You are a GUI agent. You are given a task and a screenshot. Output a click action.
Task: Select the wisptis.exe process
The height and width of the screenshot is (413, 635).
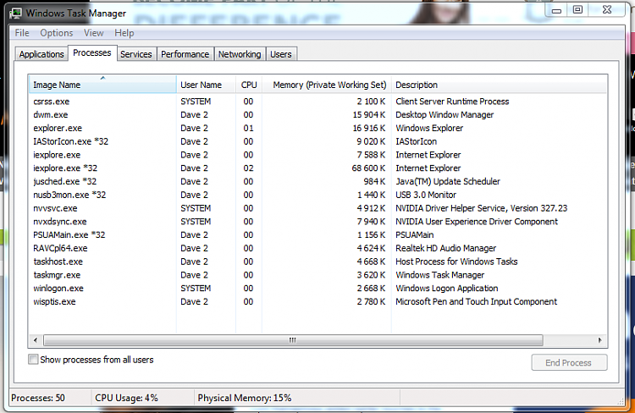(x=317, y=301)
